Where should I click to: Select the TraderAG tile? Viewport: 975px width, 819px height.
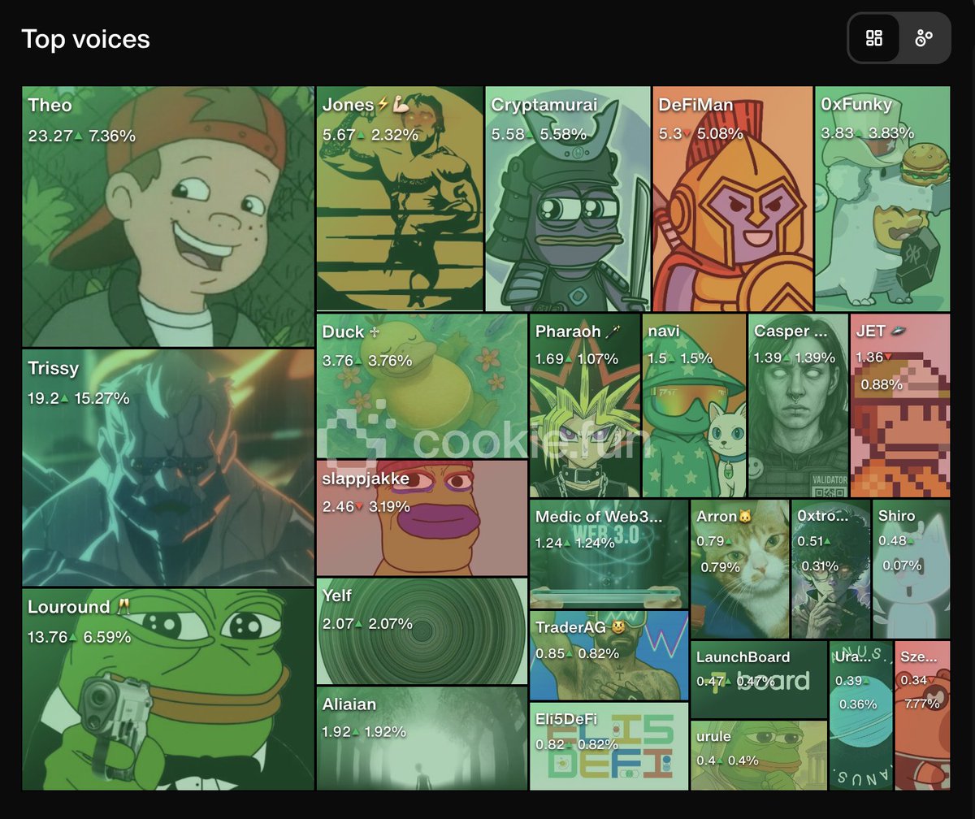pos(609,656)
